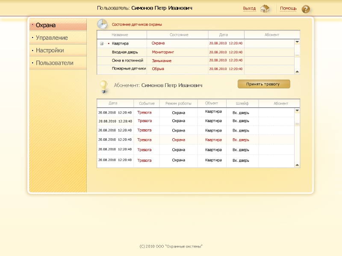Viewport: 342px width, 256px height.
Task: Click the sensor table Дата column header
Action: click(x=226, y=35)
